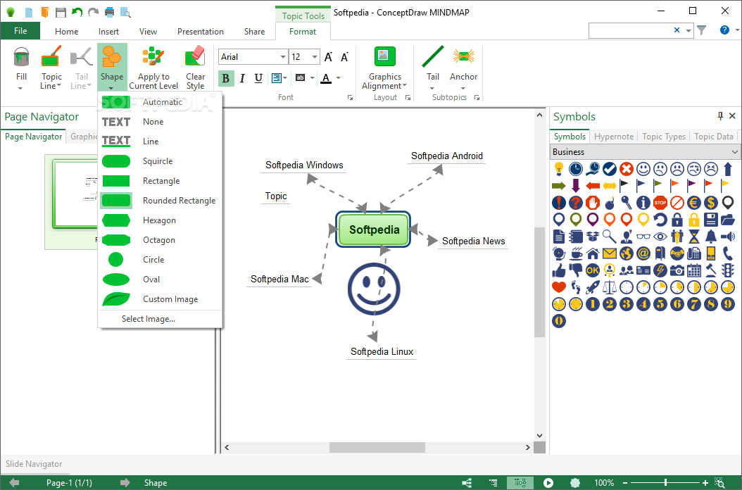Open Help with the question mark icon
742x490 pixels.
[724, 30]
